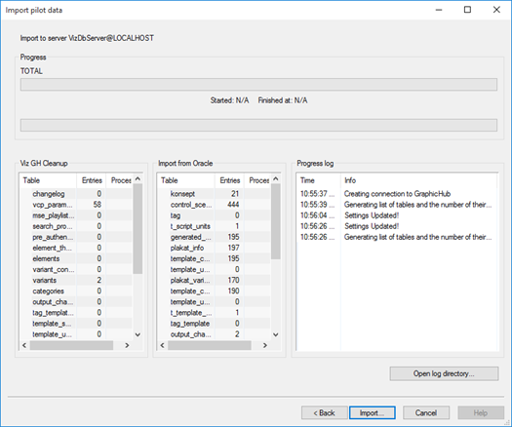Sort Viz GH Cleanup by Table column header

[x=49, y=180]
